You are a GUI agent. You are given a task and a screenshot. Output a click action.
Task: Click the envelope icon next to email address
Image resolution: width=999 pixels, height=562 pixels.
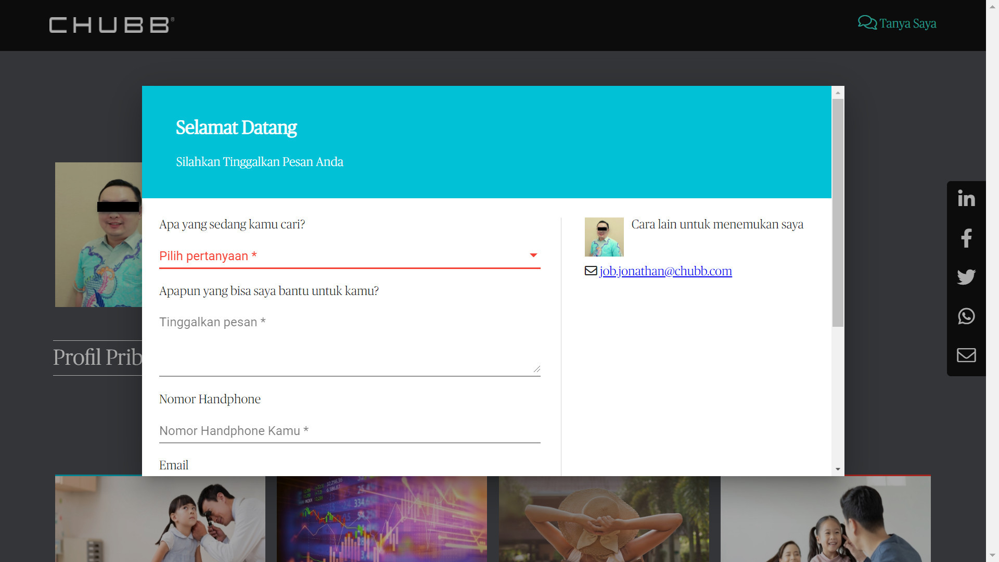(x=591, y=270)
